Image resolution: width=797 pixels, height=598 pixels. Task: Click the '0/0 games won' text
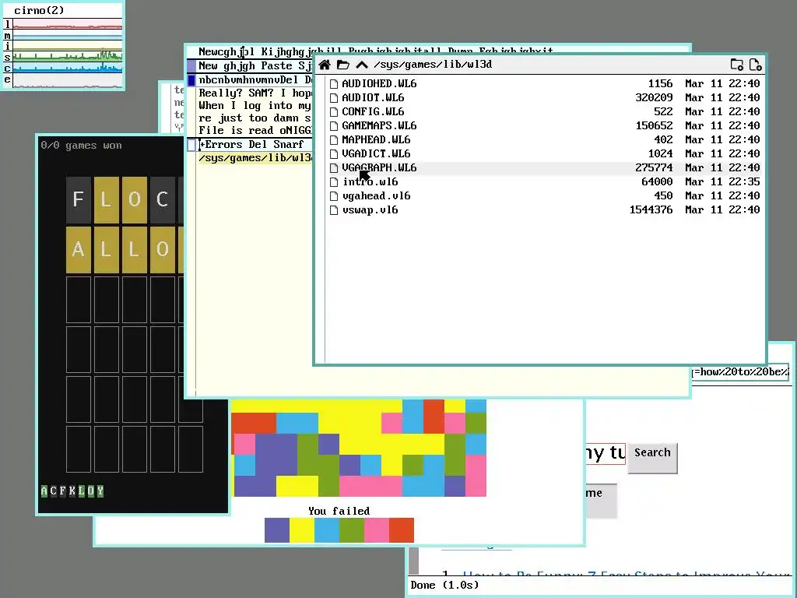81,146
